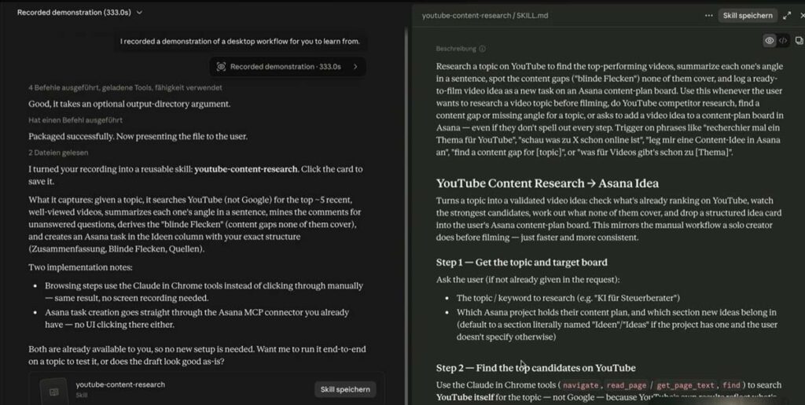Click the 'YouTube Content Research → Asana Idea' heading
This screenshot has height=405, width=805.
point(547,183)
